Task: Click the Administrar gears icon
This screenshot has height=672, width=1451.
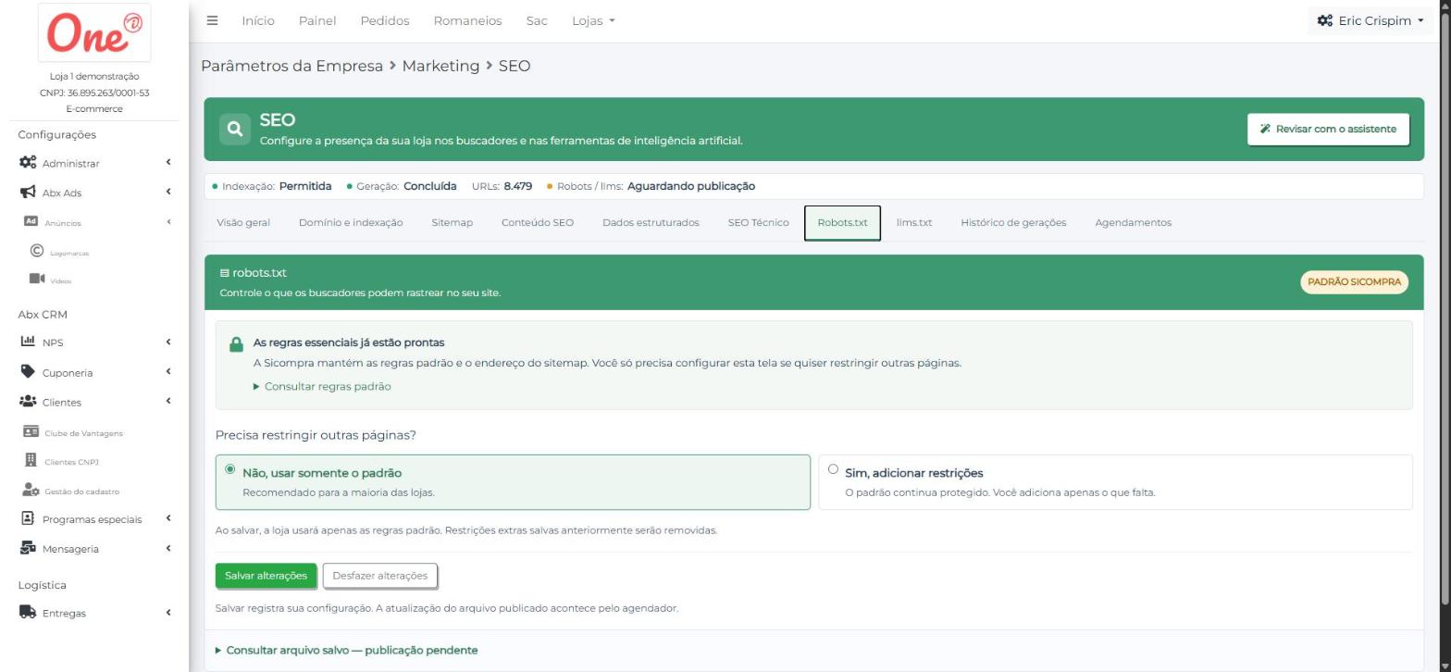Action: pyautogui.click(x=28, y=163)
